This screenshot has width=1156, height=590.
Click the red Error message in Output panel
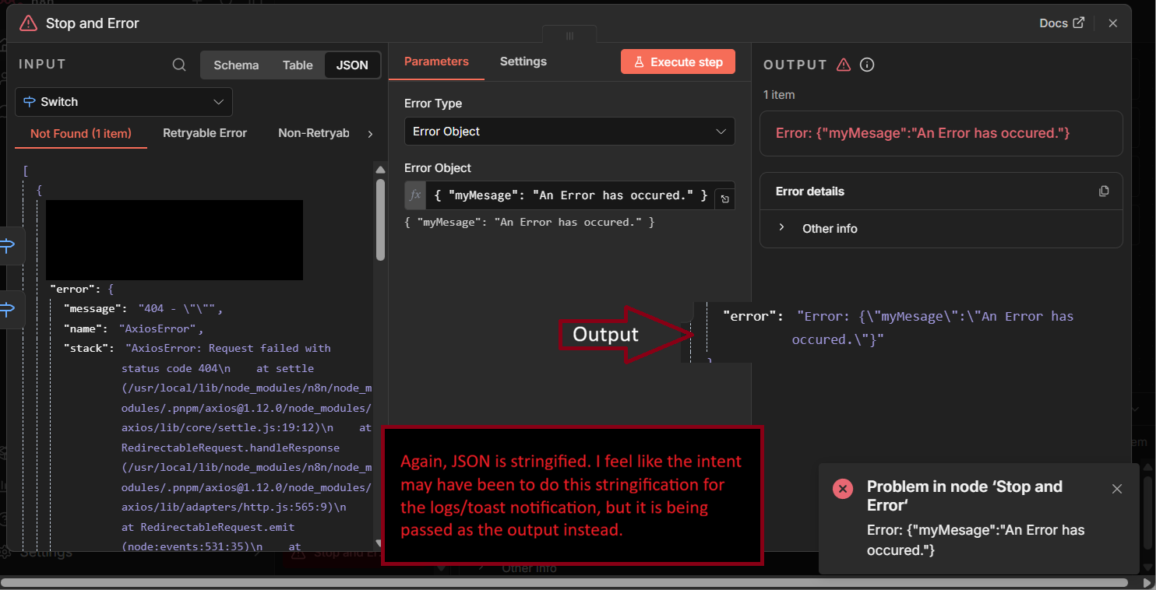pyautogui.click(x=923, y=133)
